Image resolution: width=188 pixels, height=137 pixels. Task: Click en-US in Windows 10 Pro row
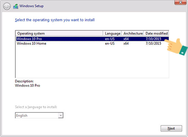click(x=110, y=39)
